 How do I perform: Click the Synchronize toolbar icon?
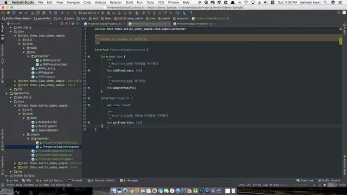pos(14,13)
